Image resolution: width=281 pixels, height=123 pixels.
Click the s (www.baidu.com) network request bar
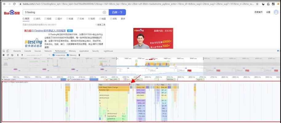pos(77,79)
